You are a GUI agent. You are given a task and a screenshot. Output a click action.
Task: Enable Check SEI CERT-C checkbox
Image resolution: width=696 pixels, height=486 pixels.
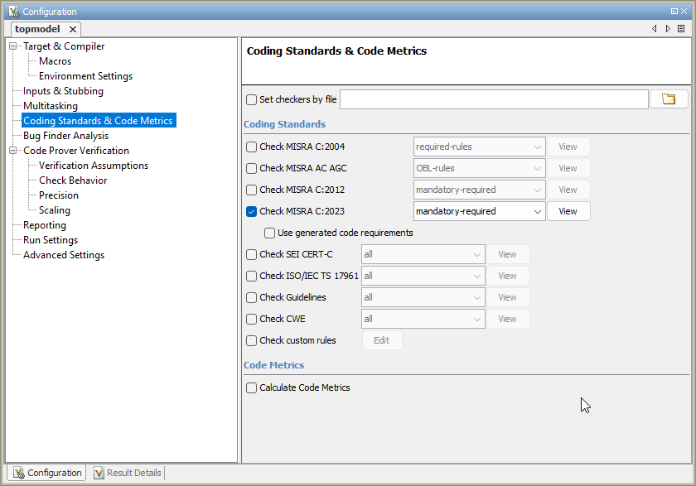point(251,254)
